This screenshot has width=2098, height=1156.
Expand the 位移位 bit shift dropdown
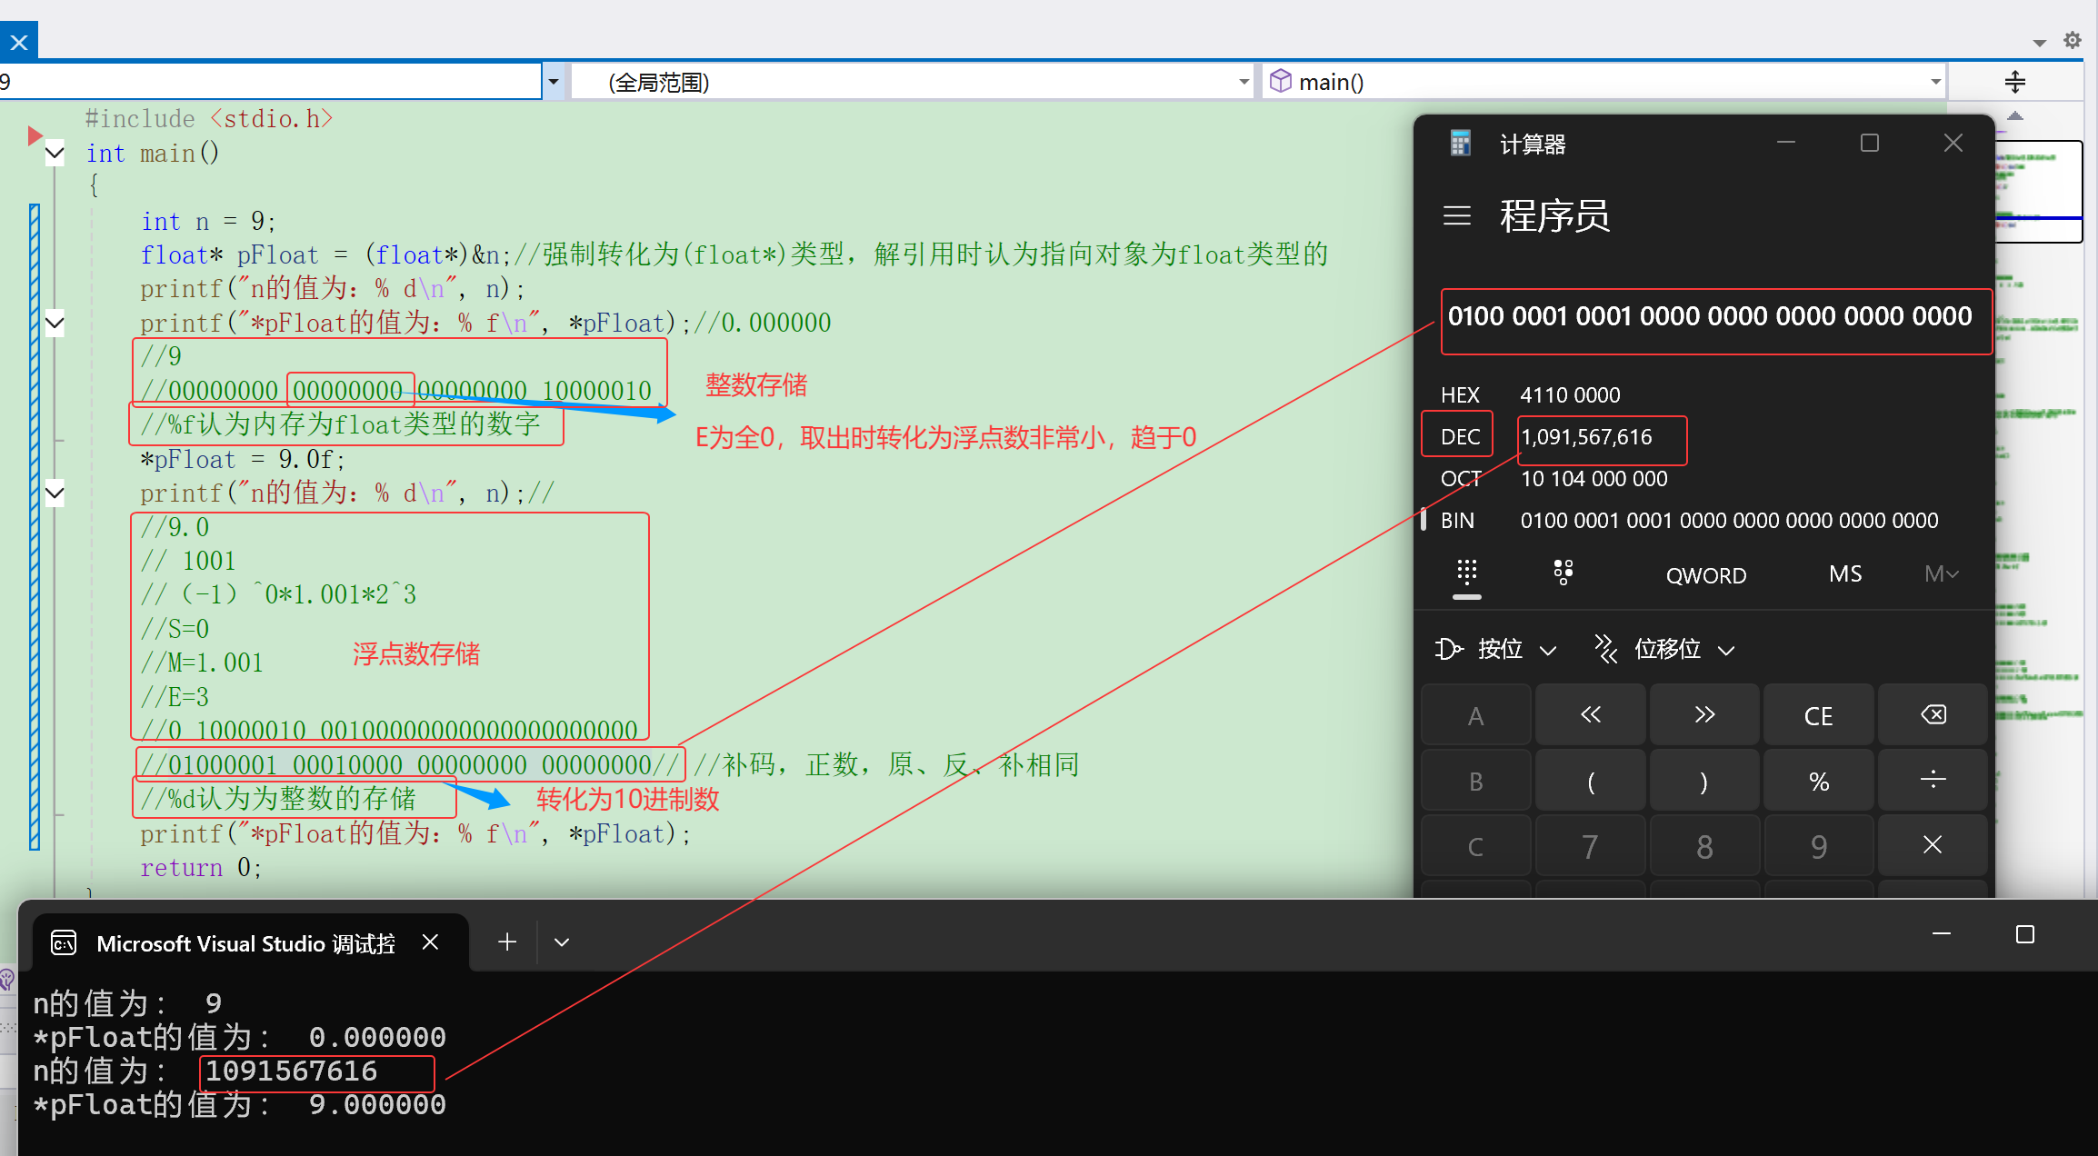1666,649
